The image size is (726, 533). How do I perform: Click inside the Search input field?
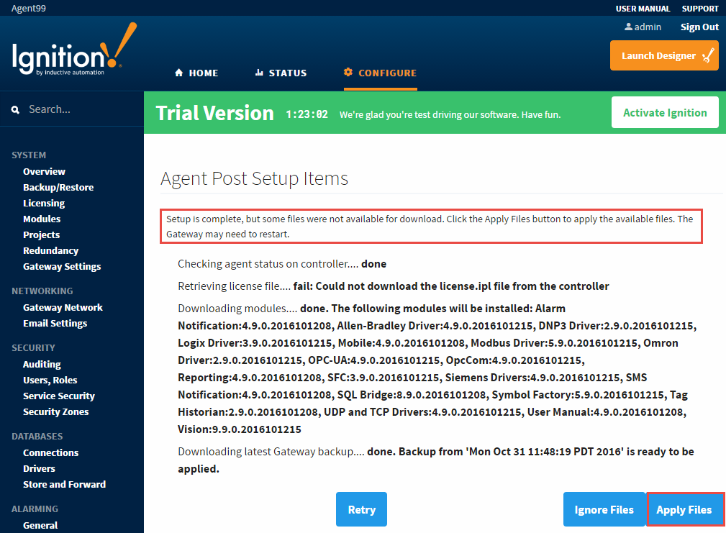tap(72, 109)
